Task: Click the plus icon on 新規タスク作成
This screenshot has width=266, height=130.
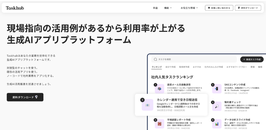Action: tap(244, 59)
